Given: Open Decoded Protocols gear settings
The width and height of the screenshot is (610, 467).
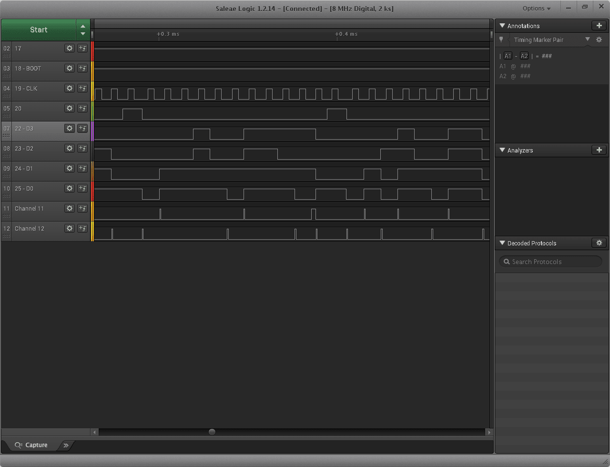Looking at the screenshot, I should [599, 243].
